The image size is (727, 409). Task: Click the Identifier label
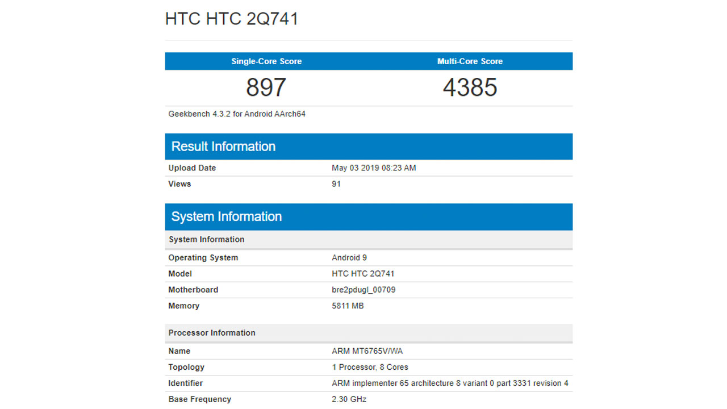pos(186,383)
